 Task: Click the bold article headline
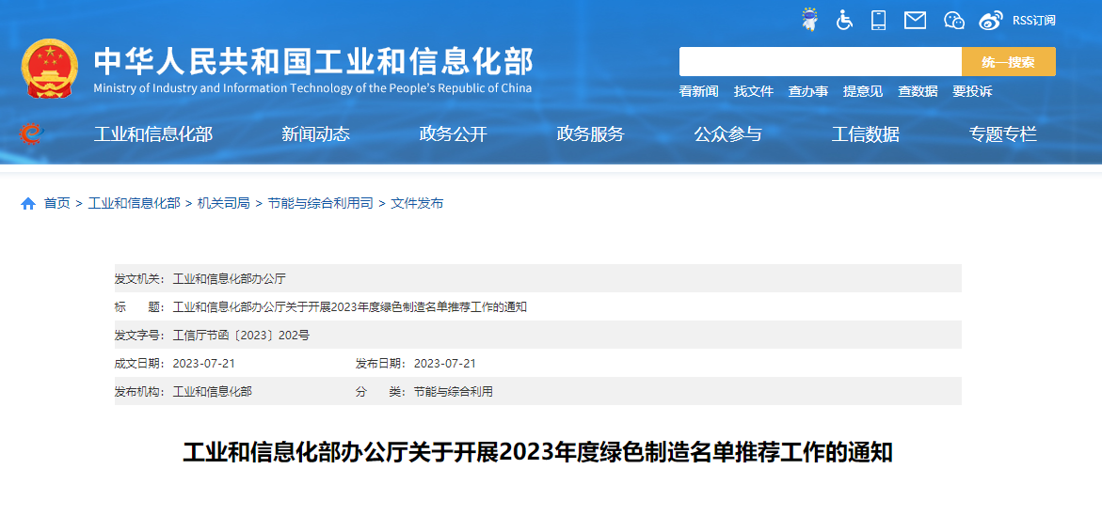[x=537, y=453]
